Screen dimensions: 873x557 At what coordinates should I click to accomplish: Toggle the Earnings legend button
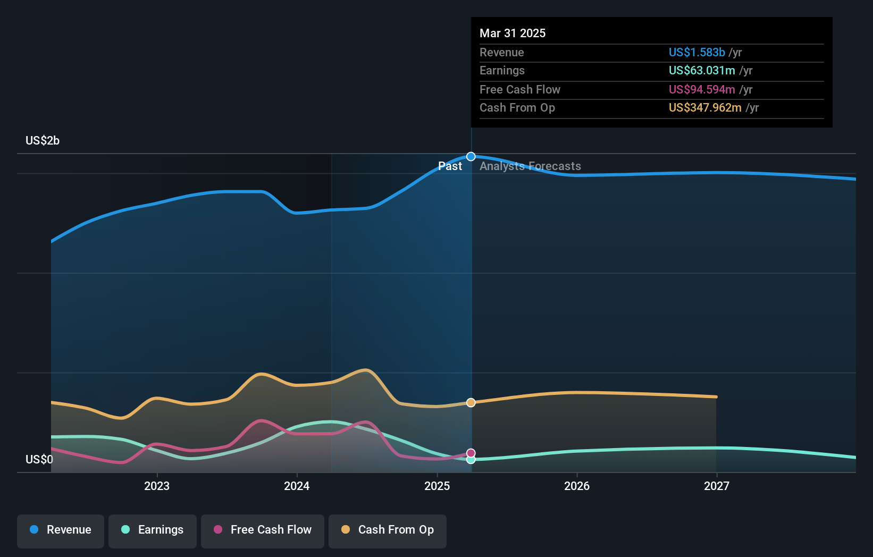click(153, 531)
